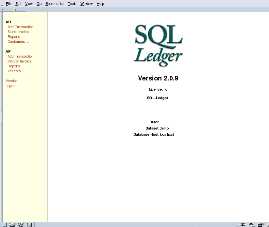This screenshot has height=227, width=269.
Task: Open AR Add Transaction link
Action: [x=21, y=27]
